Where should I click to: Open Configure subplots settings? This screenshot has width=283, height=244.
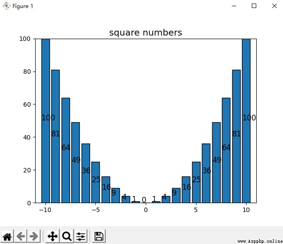(x=81, y=236)
